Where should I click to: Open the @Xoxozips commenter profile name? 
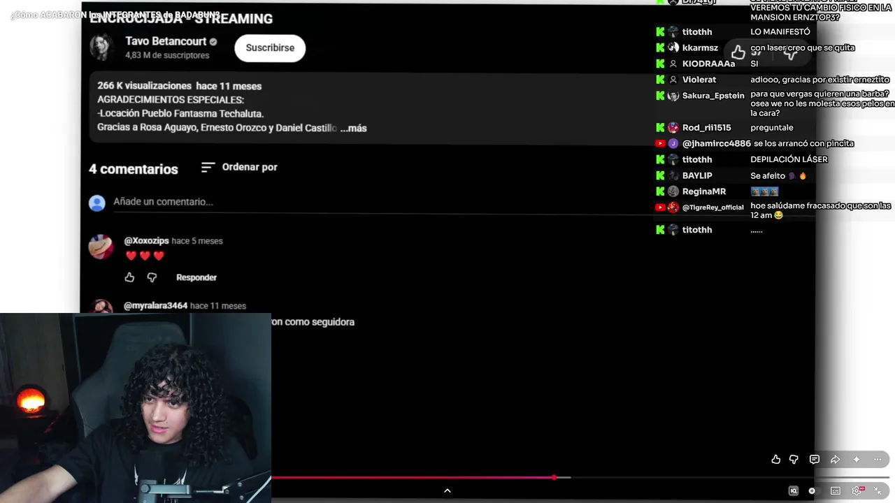click(x=146, y=241)
